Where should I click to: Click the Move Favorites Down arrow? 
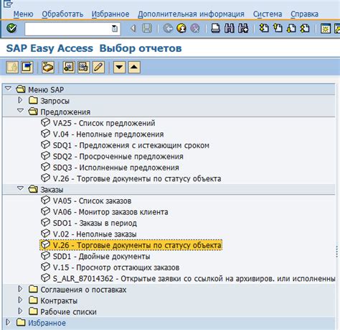(119, 67)
